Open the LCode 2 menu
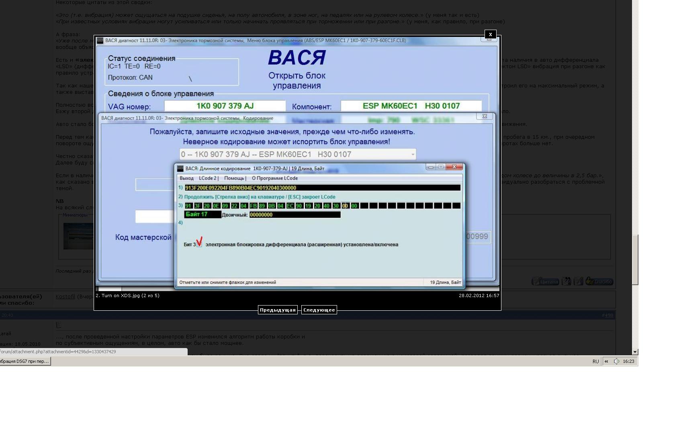Image resolution: width=675 pixels, height=421 pixels. 209,178
